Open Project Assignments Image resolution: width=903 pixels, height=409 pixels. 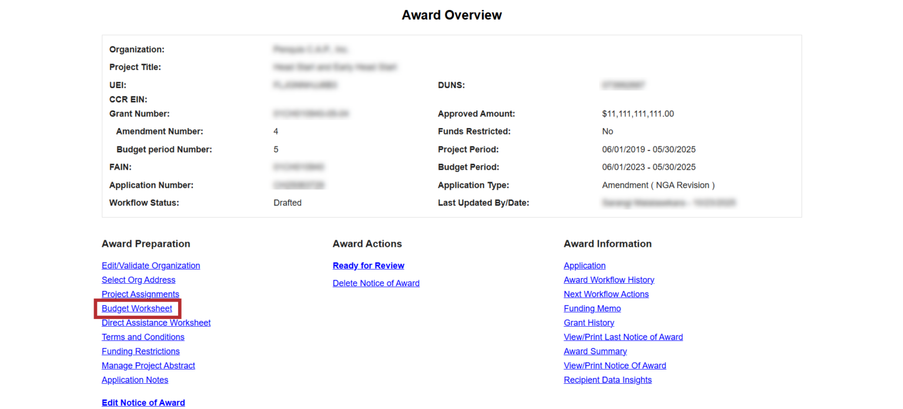pos(140,294)
